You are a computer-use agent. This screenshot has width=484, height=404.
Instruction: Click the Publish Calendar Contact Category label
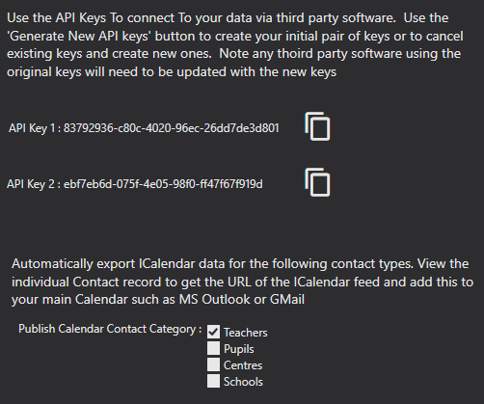[110, 329]
